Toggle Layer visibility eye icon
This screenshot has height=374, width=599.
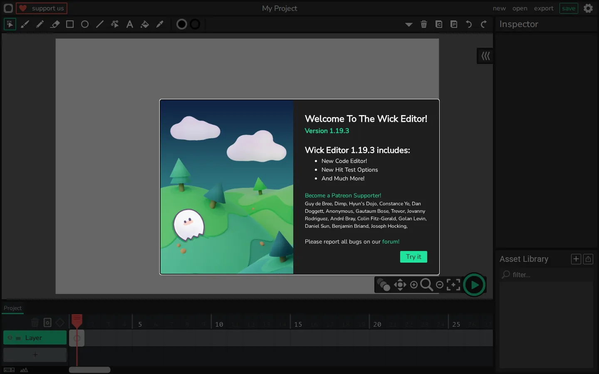pos(10,338)
